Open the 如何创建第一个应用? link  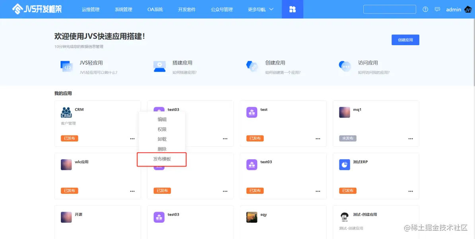283,73
